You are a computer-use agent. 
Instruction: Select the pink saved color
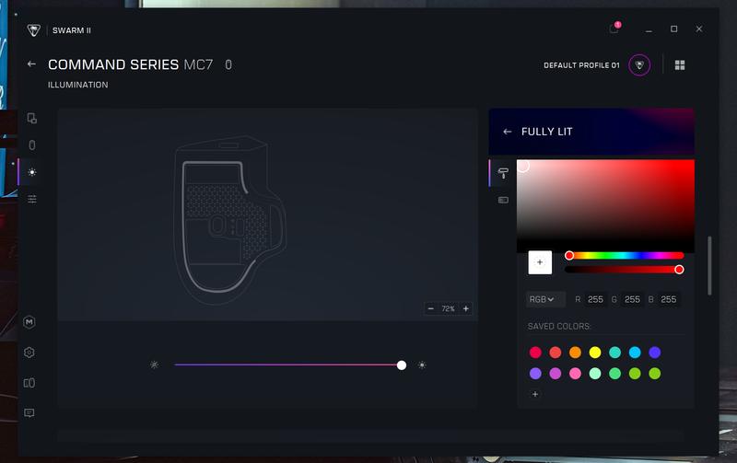575,374
